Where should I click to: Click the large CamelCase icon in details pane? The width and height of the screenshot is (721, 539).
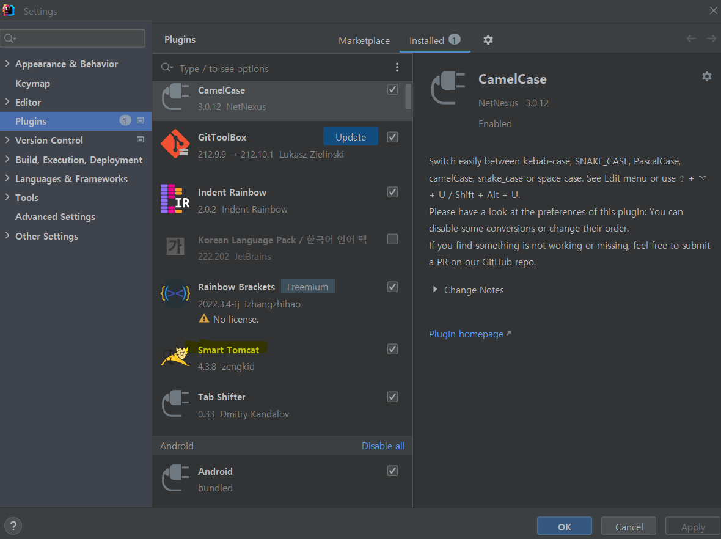click(x=448, y=88)
